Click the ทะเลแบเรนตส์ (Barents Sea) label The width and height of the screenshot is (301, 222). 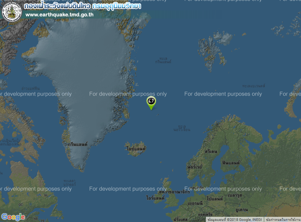253,86
